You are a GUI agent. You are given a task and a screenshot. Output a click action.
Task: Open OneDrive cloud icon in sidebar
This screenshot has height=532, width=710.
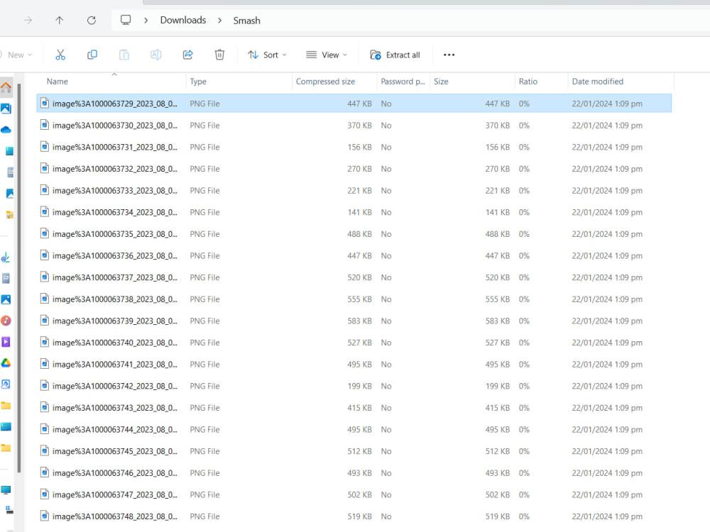(6, 130)
